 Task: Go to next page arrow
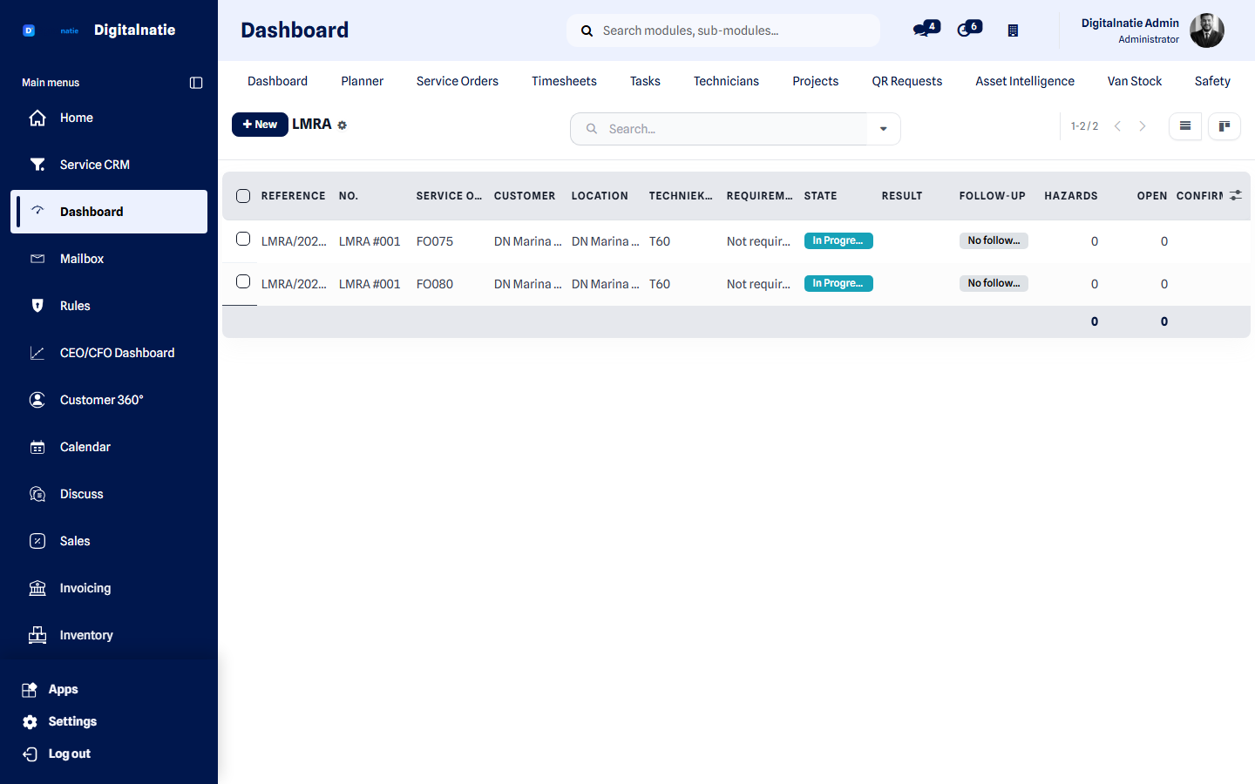point(1143,126)
